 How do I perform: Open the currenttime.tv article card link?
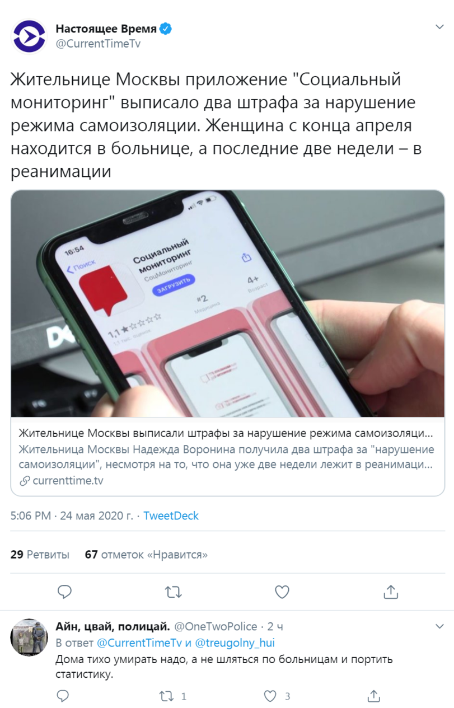pos(227,457)
